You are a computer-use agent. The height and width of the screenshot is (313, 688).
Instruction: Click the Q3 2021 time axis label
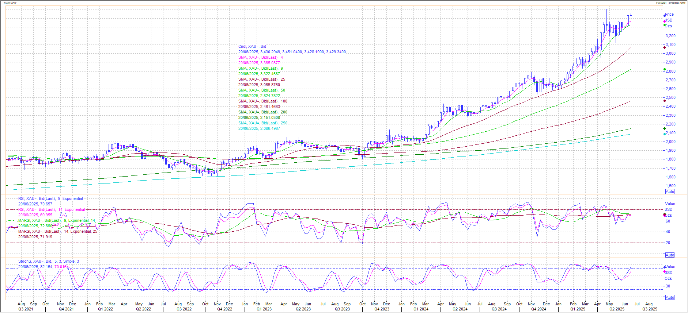pos(26,309)
